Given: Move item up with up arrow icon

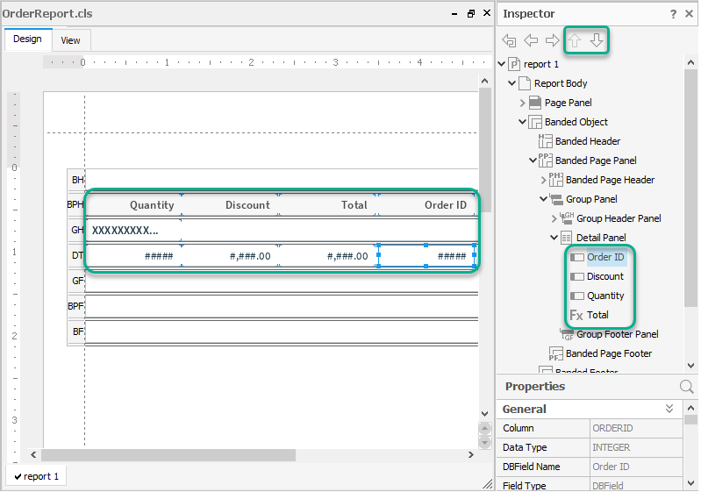Looking at the screenshot, I should [575, 40].
